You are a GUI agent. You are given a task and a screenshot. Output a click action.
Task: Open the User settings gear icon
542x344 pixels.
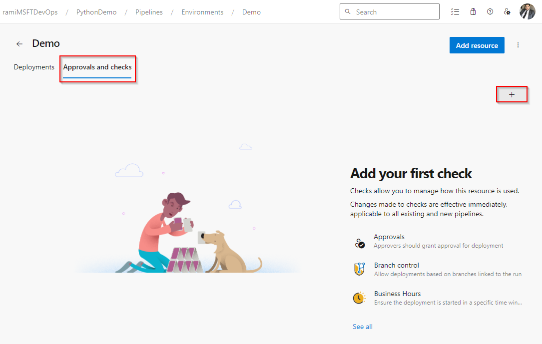tap(507, 11)
